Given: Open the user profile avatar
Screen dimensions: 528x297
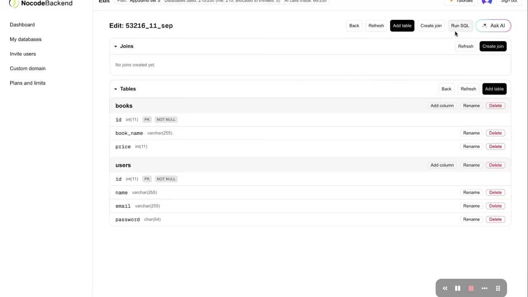Looking at the screenshot, I should coord(487,2).
